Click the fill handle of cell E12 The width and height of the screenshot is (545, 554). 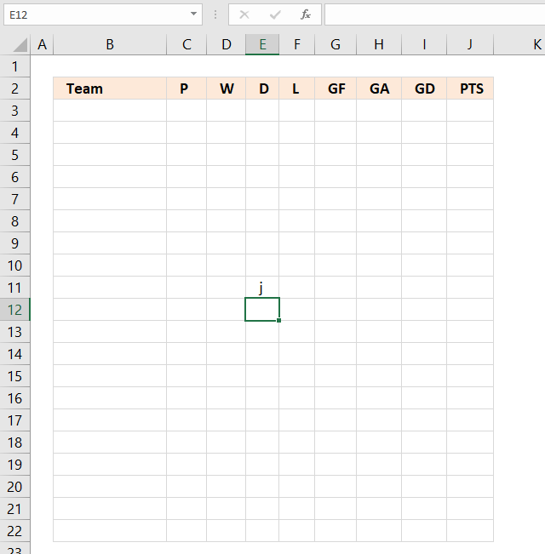coord(278,320)
